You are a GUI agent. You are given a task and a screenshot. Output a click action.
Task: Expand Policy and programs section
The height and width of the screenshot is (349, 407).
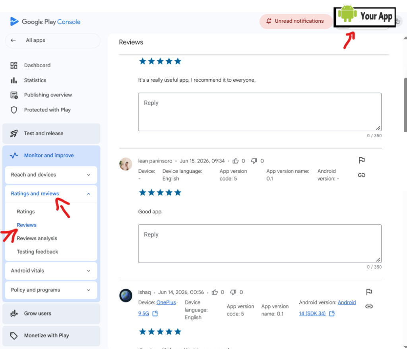51,290
